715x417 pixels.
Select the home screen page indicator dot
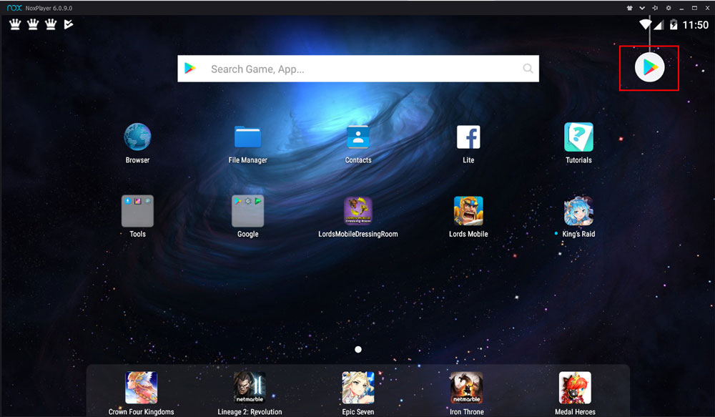(358, 350)
